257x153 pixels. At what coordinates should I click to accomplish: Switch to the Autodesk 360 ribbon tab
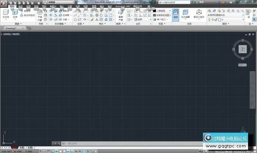coord(123,7)
